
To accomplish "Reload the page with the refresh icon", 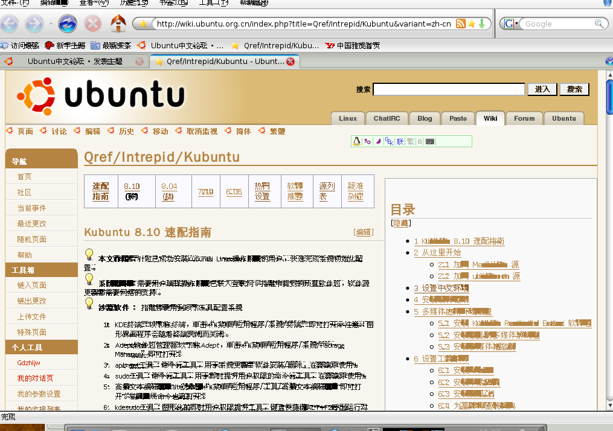I will tap(68, 24).
